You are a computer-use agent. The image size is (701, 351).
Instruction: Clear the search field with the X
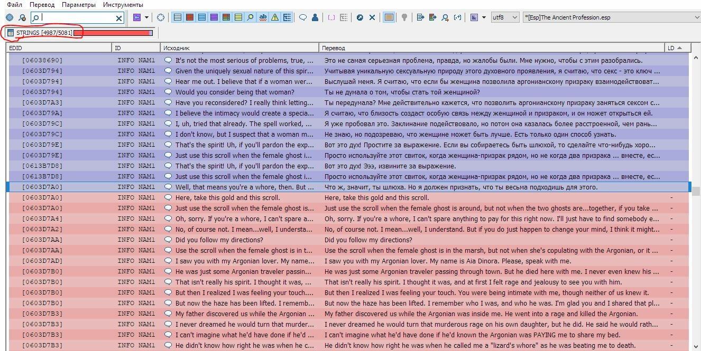tap(119, 18)
